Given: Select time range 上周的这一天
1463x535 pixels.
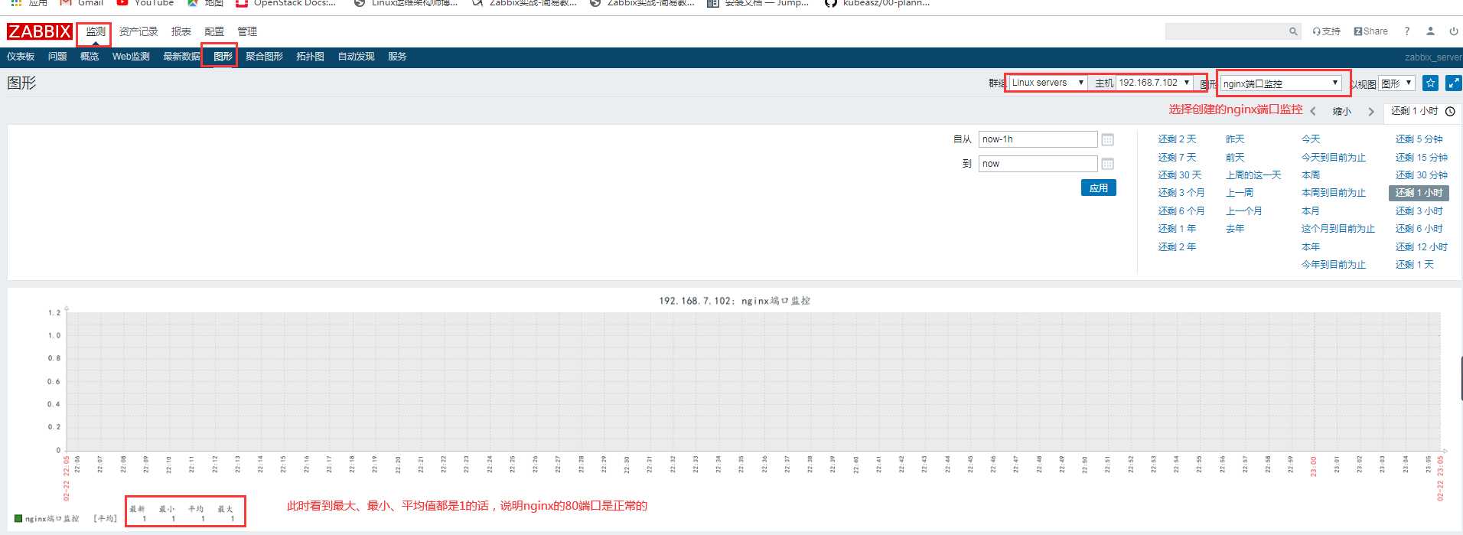Looking at the screenshot, I should pos(1253,175).
